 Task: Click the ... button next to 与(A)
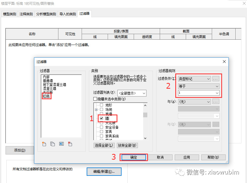(216, 102)
